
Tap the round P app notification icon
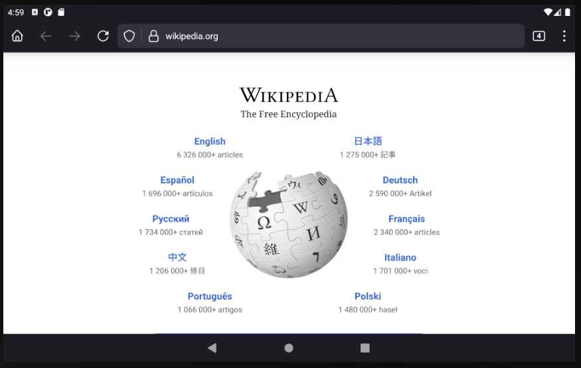48,12
